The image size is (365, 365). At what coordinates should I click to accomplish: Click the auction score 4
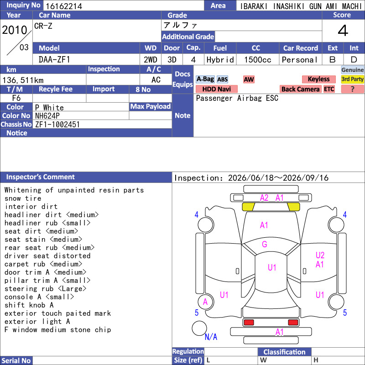coord(343,31)
